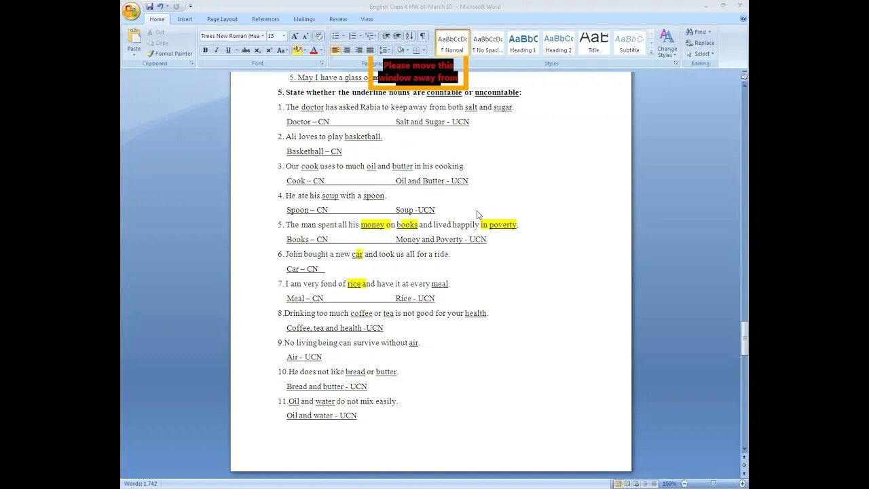Open Microsoft Word Help
This screenshot has width=869, height=489.
(743, 19)
